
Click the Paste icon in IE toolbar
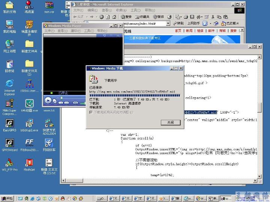click(225, 17)
